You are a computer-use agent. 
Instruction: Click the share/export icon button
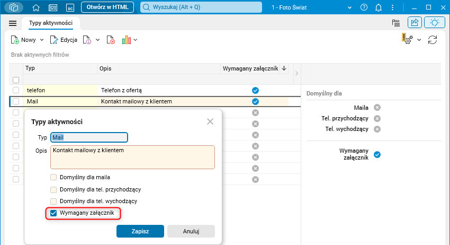415,22
